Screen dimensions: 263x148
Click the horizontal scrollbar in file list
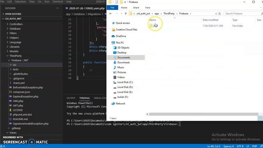coord(203,114)
